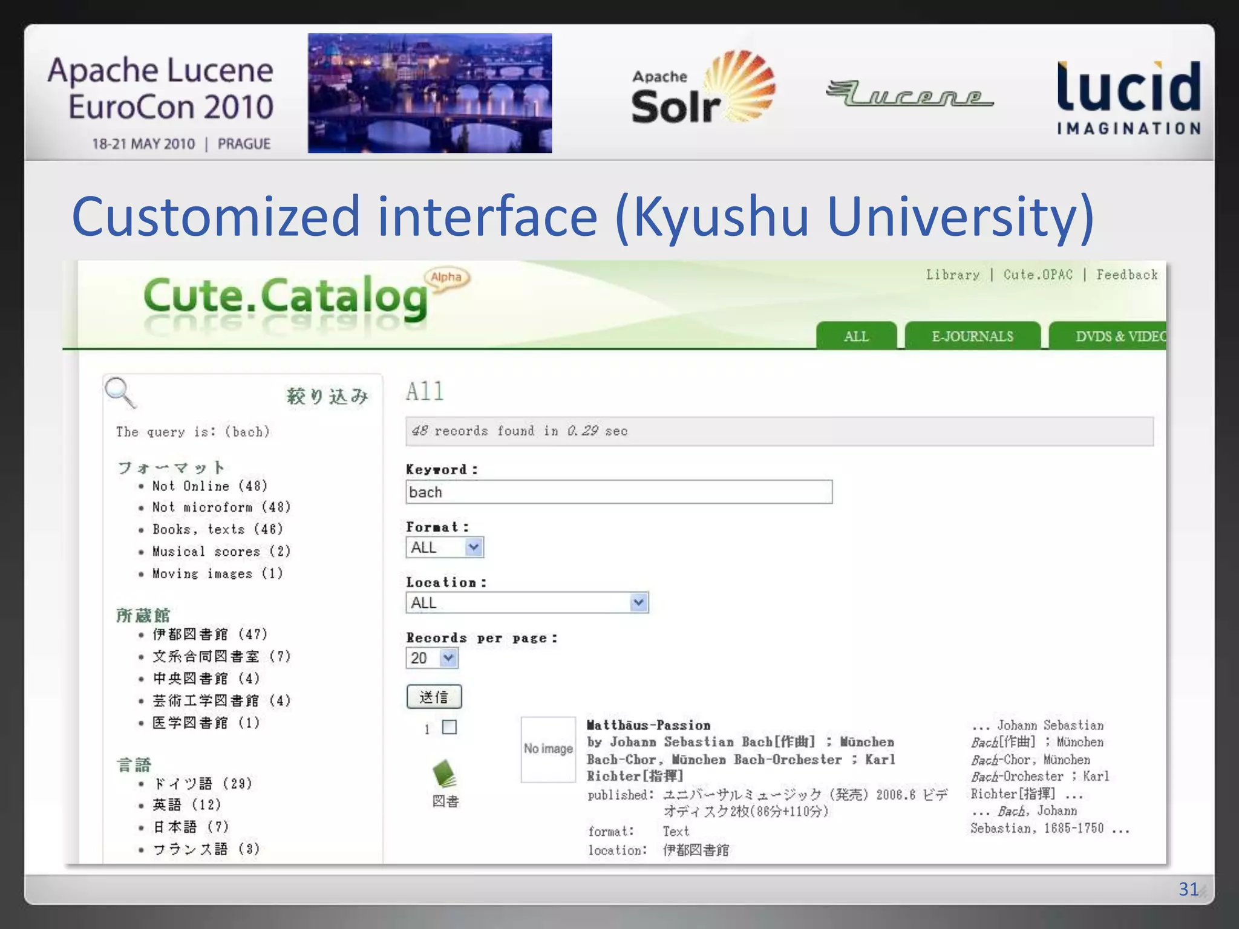Click the Apache Lucene EuroCon 2010 title
The image size is (1239, 929).
[161, 88]
